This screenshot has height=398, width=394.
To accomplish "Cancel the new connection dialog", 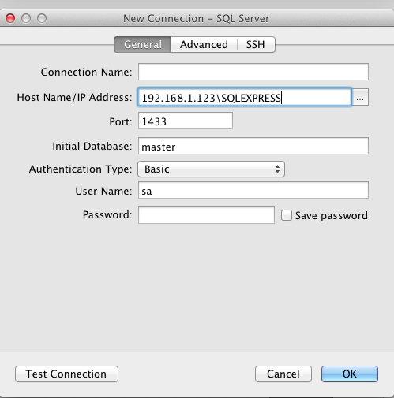I will pyautogui.click(x=283, y=374).
